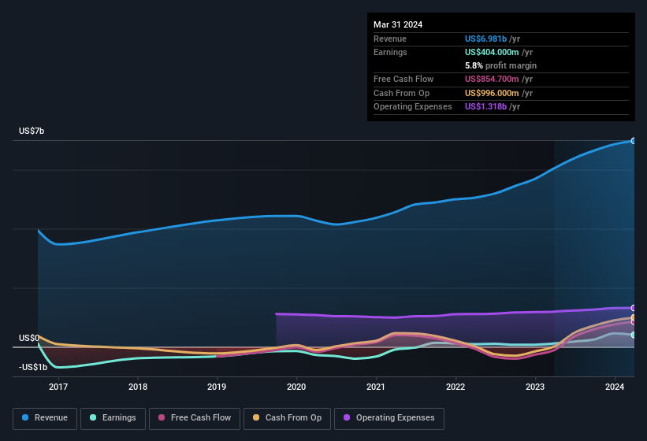Click the -US$1b y-axis label

(x=33, y=367)
